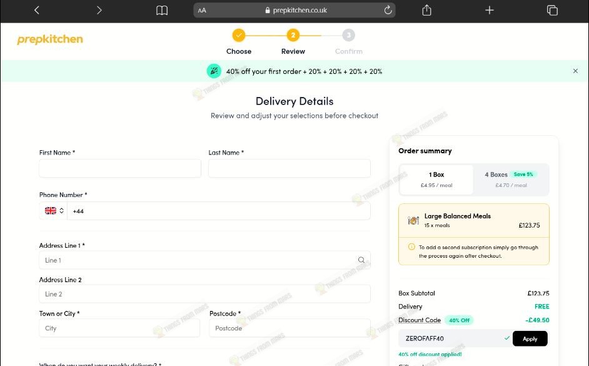Click the completed Choose step checkmark circle
This screenshot has height=366, width=589.
pyautogui.click(x=238, y=35)
